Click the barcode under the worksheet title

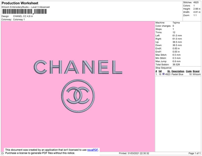click(x=24, y=11)
